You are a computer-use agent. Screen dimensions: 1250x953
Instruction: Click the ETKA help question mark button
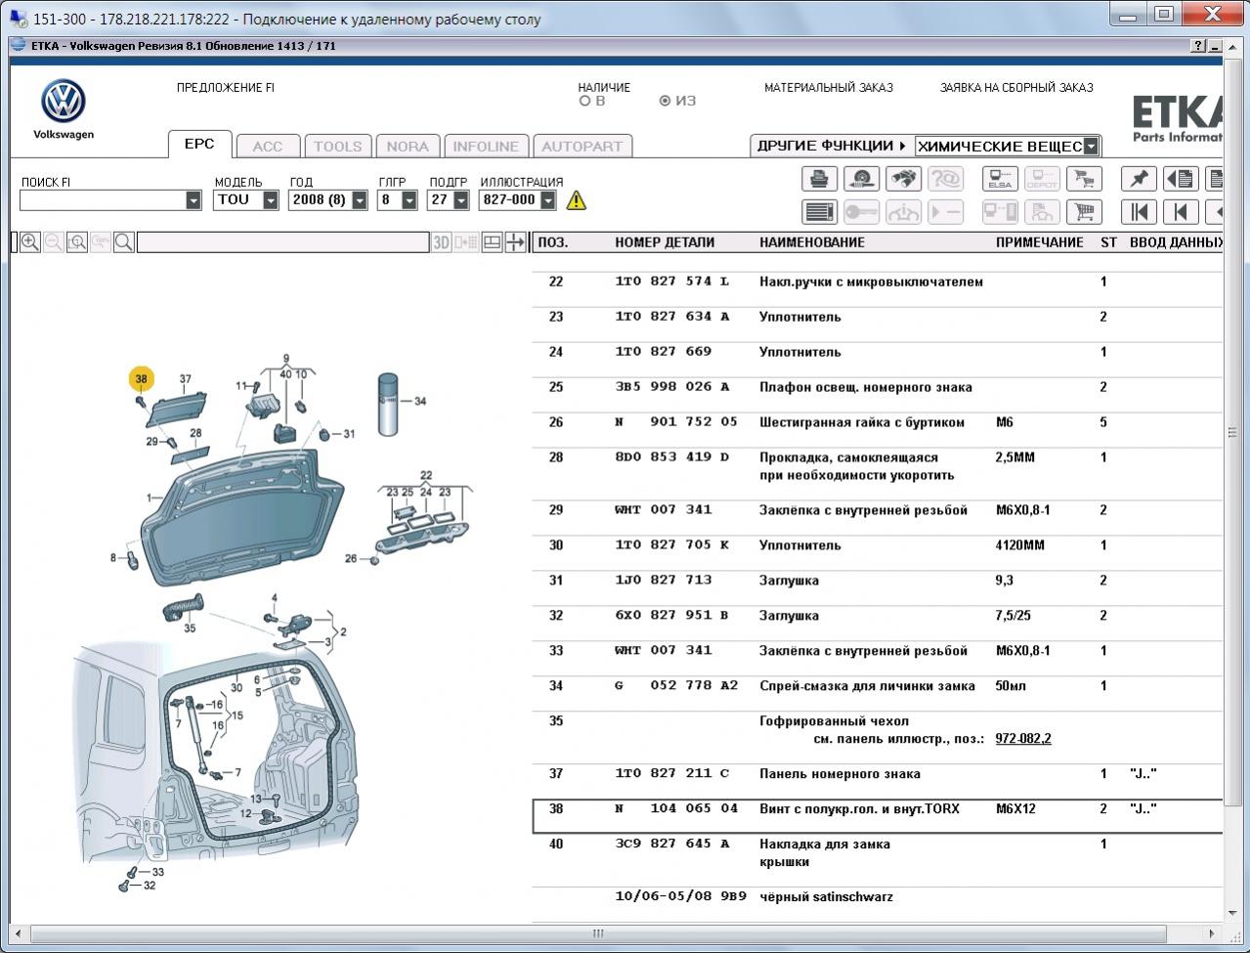point(1198,46)
